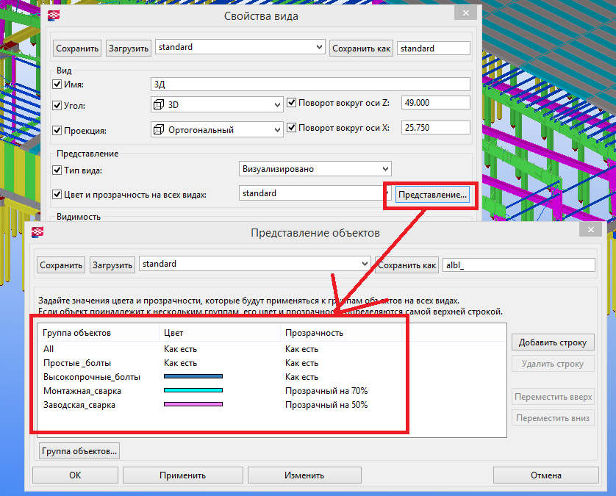Click the Tekla icon in Свойства вида title bar

click(x=54, y=15)
